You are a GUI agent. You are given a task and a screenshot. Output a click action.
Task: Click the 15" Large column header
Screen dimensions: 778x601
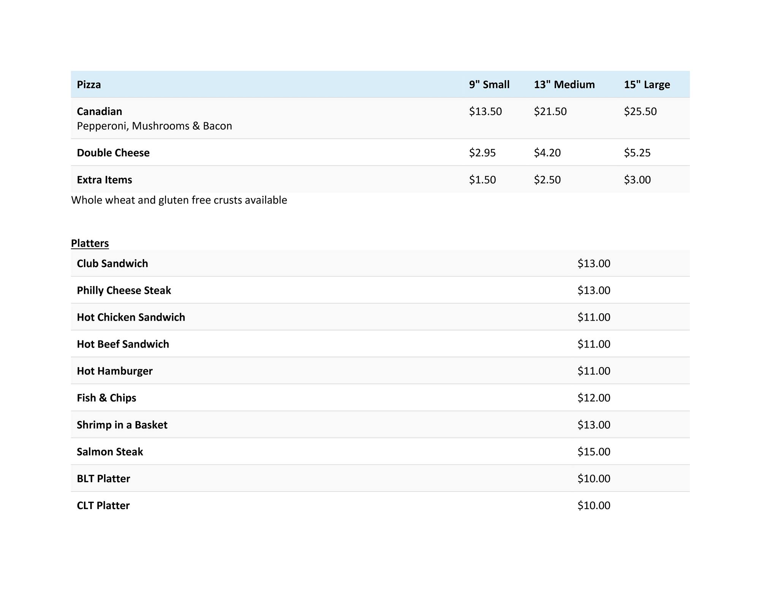tap(647, 84)
